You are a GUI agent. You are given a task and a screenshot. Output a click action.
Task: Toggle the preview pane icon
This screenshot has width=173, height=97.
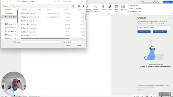[x=79, y=6]
